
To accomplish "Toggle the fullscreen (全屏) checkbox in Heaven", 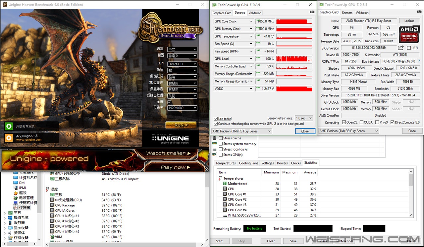I will point(170,102).
